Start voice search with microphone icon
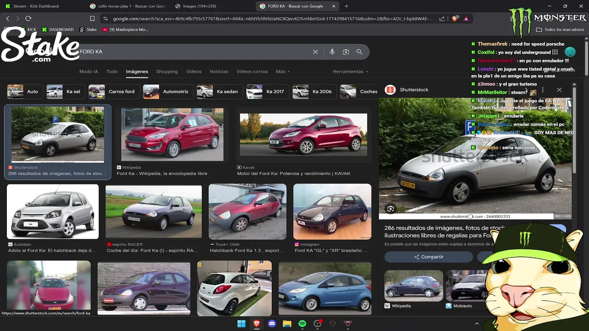 tap(332, 52)
